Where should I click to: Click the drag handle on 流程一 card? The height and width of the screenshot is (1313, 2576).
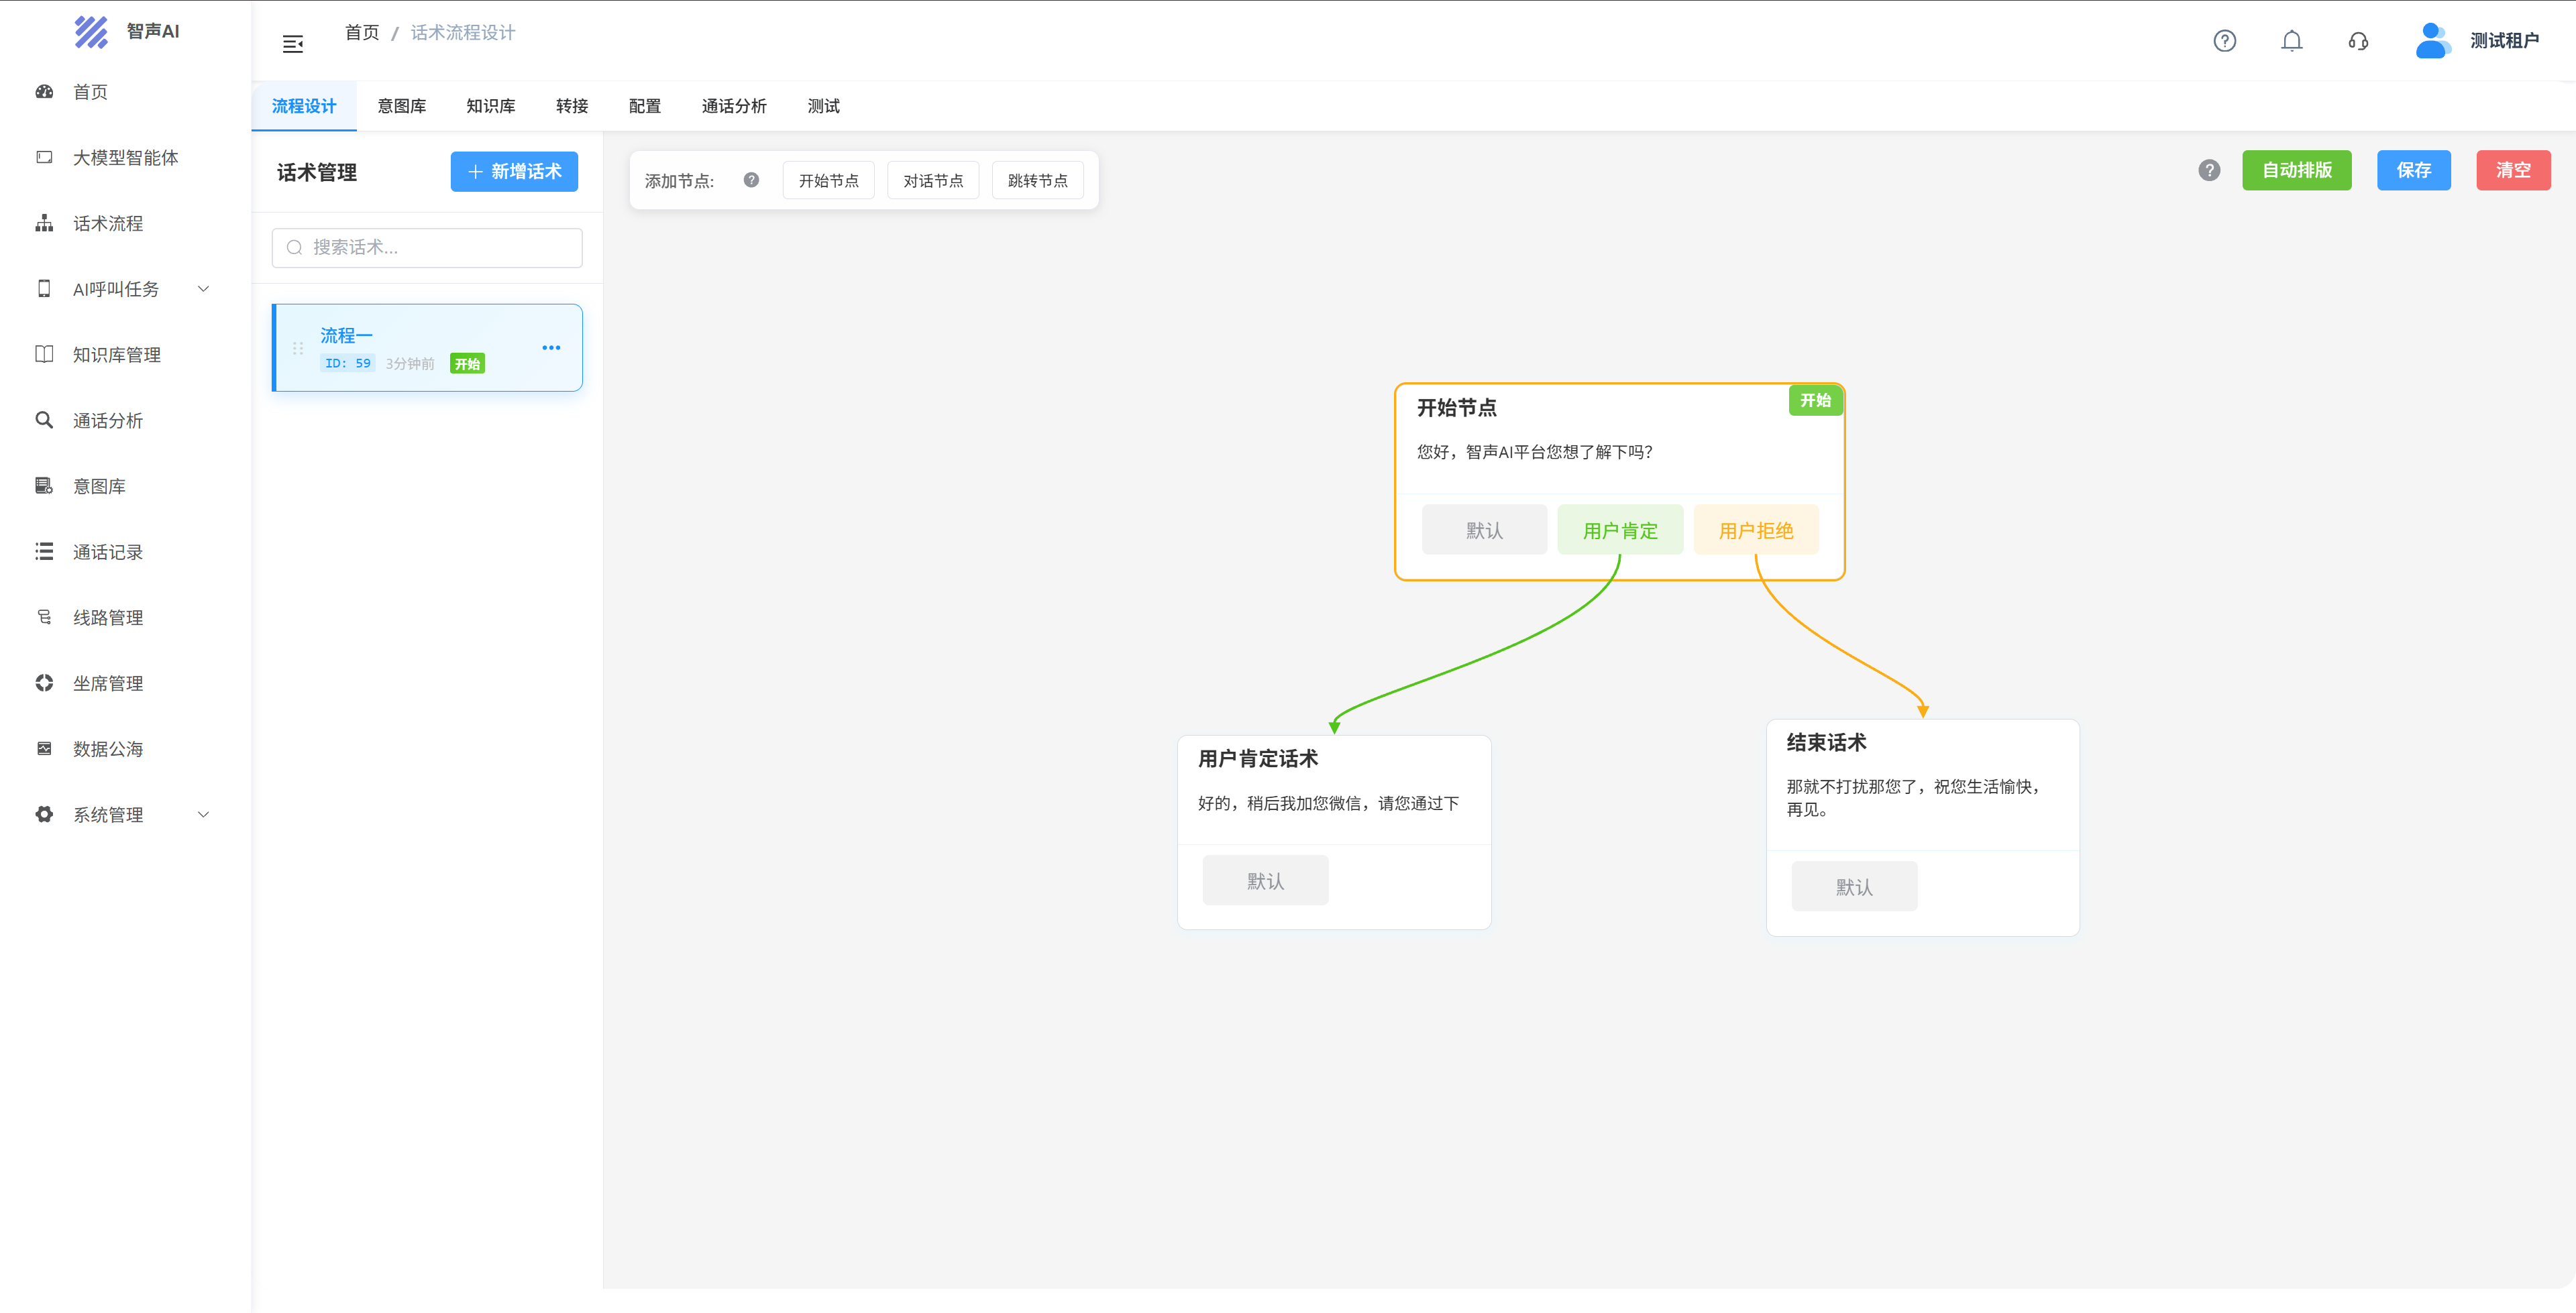(x=298, y=348)
